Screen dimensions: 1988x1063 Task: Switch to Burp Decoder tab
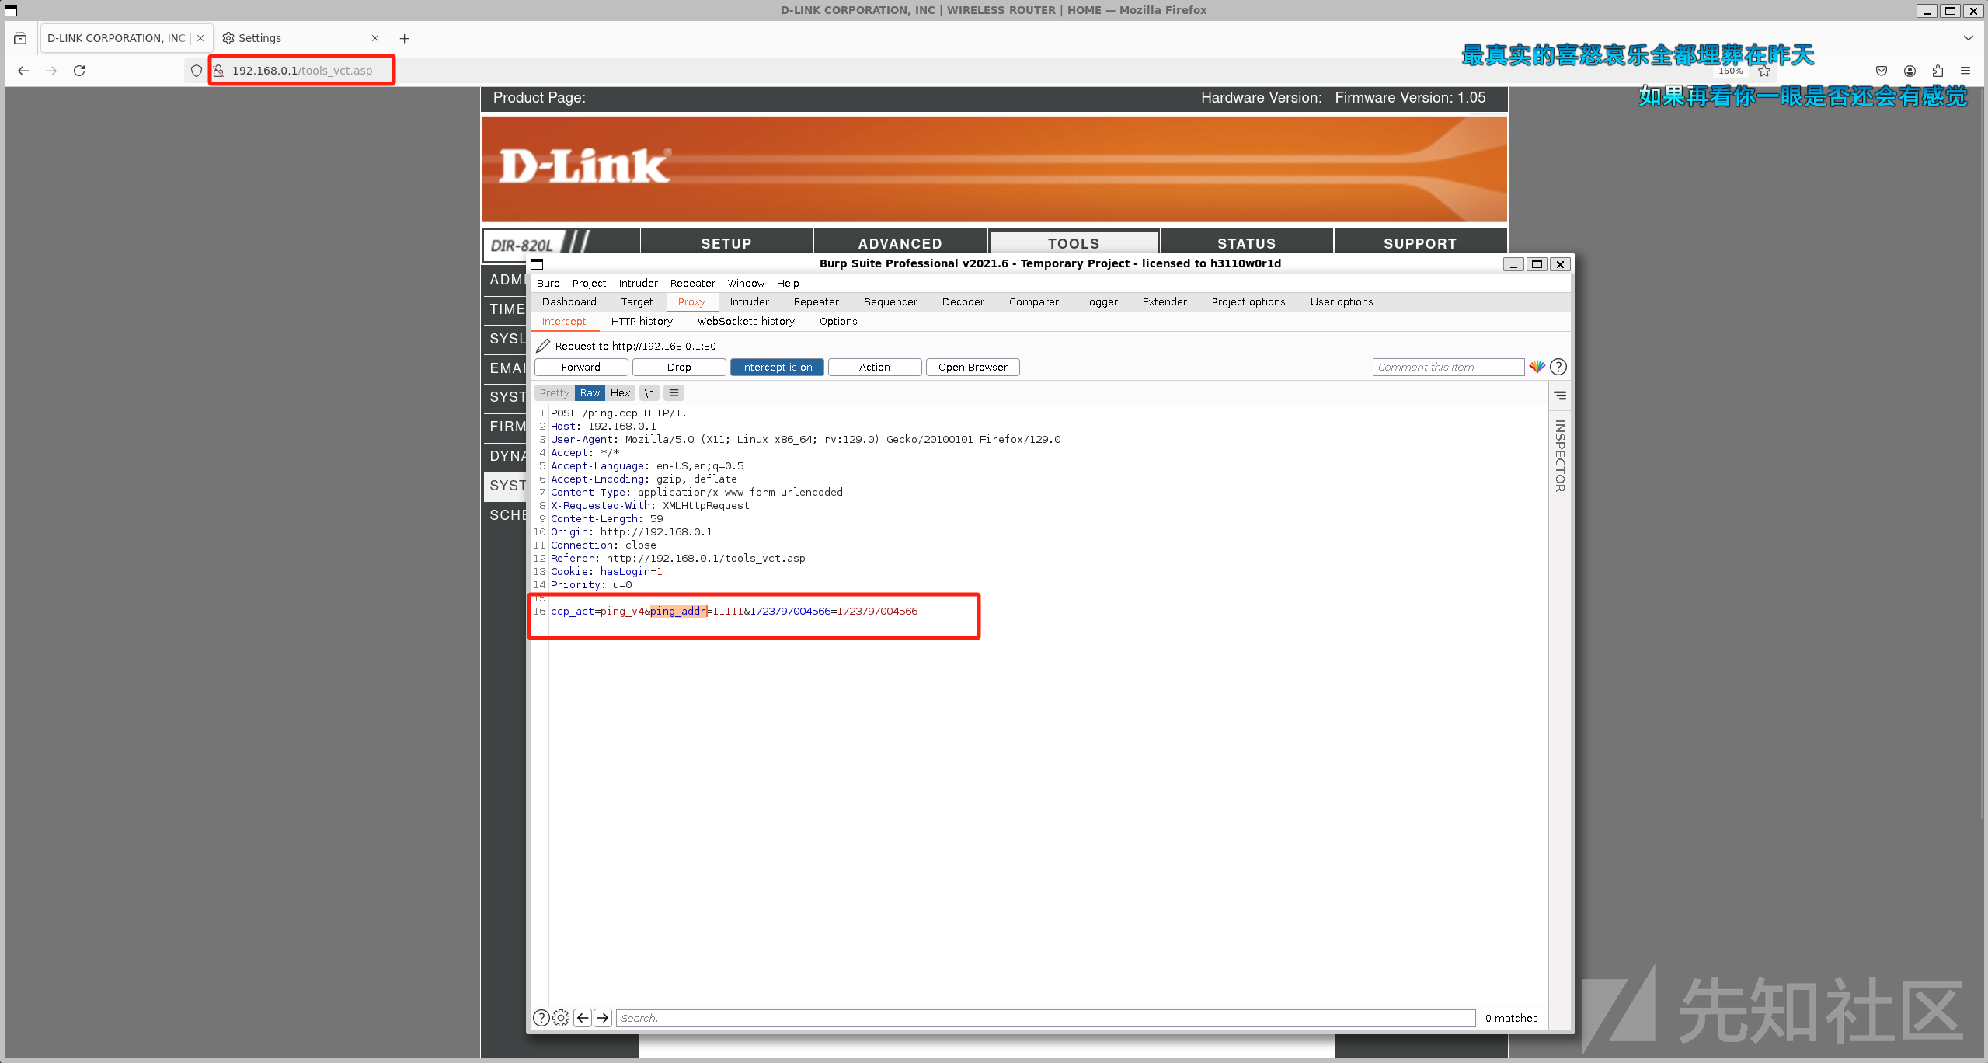(963, 301)
